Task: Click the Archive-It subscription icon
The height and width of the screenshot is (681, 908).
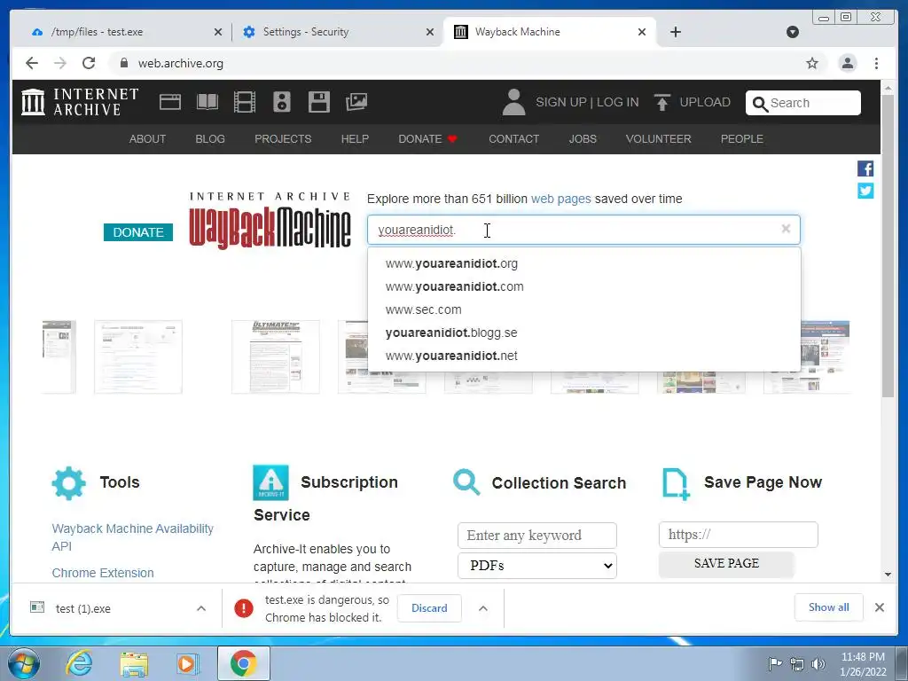Action: tap(270, 482)
